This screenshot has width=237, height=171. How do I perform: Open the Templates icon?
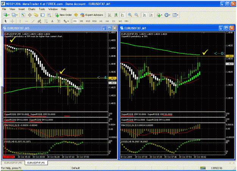pyautogui.click(x=174, y=15)
